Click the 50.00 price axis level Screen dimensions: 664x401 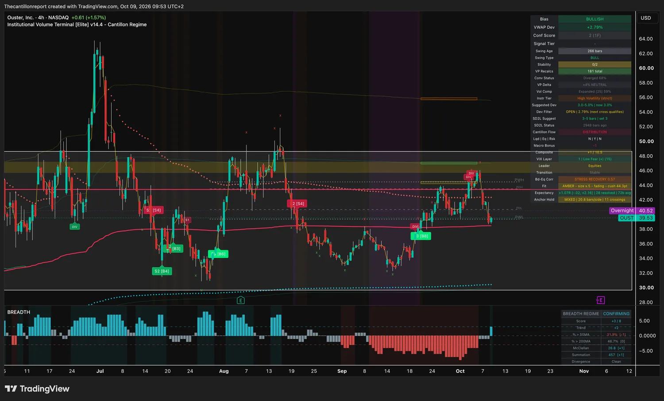point(646,141)
